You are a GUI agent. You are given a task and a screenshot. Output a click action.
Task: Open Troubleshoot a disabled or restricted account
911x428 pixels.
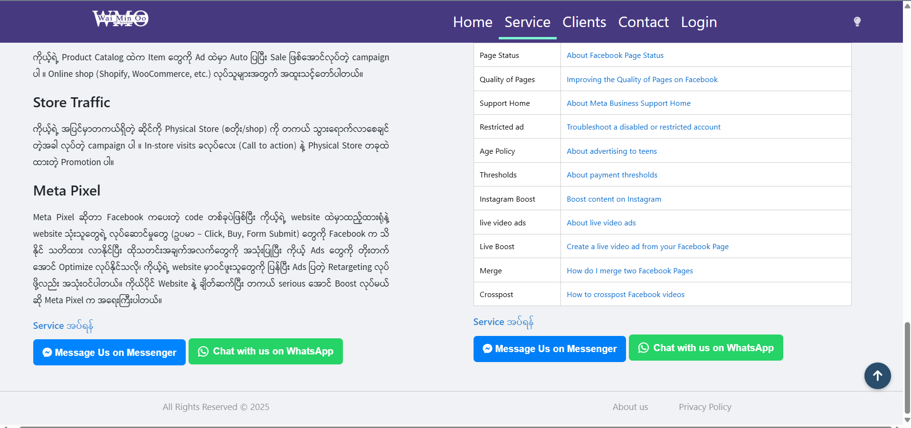[x=643, y=127]
